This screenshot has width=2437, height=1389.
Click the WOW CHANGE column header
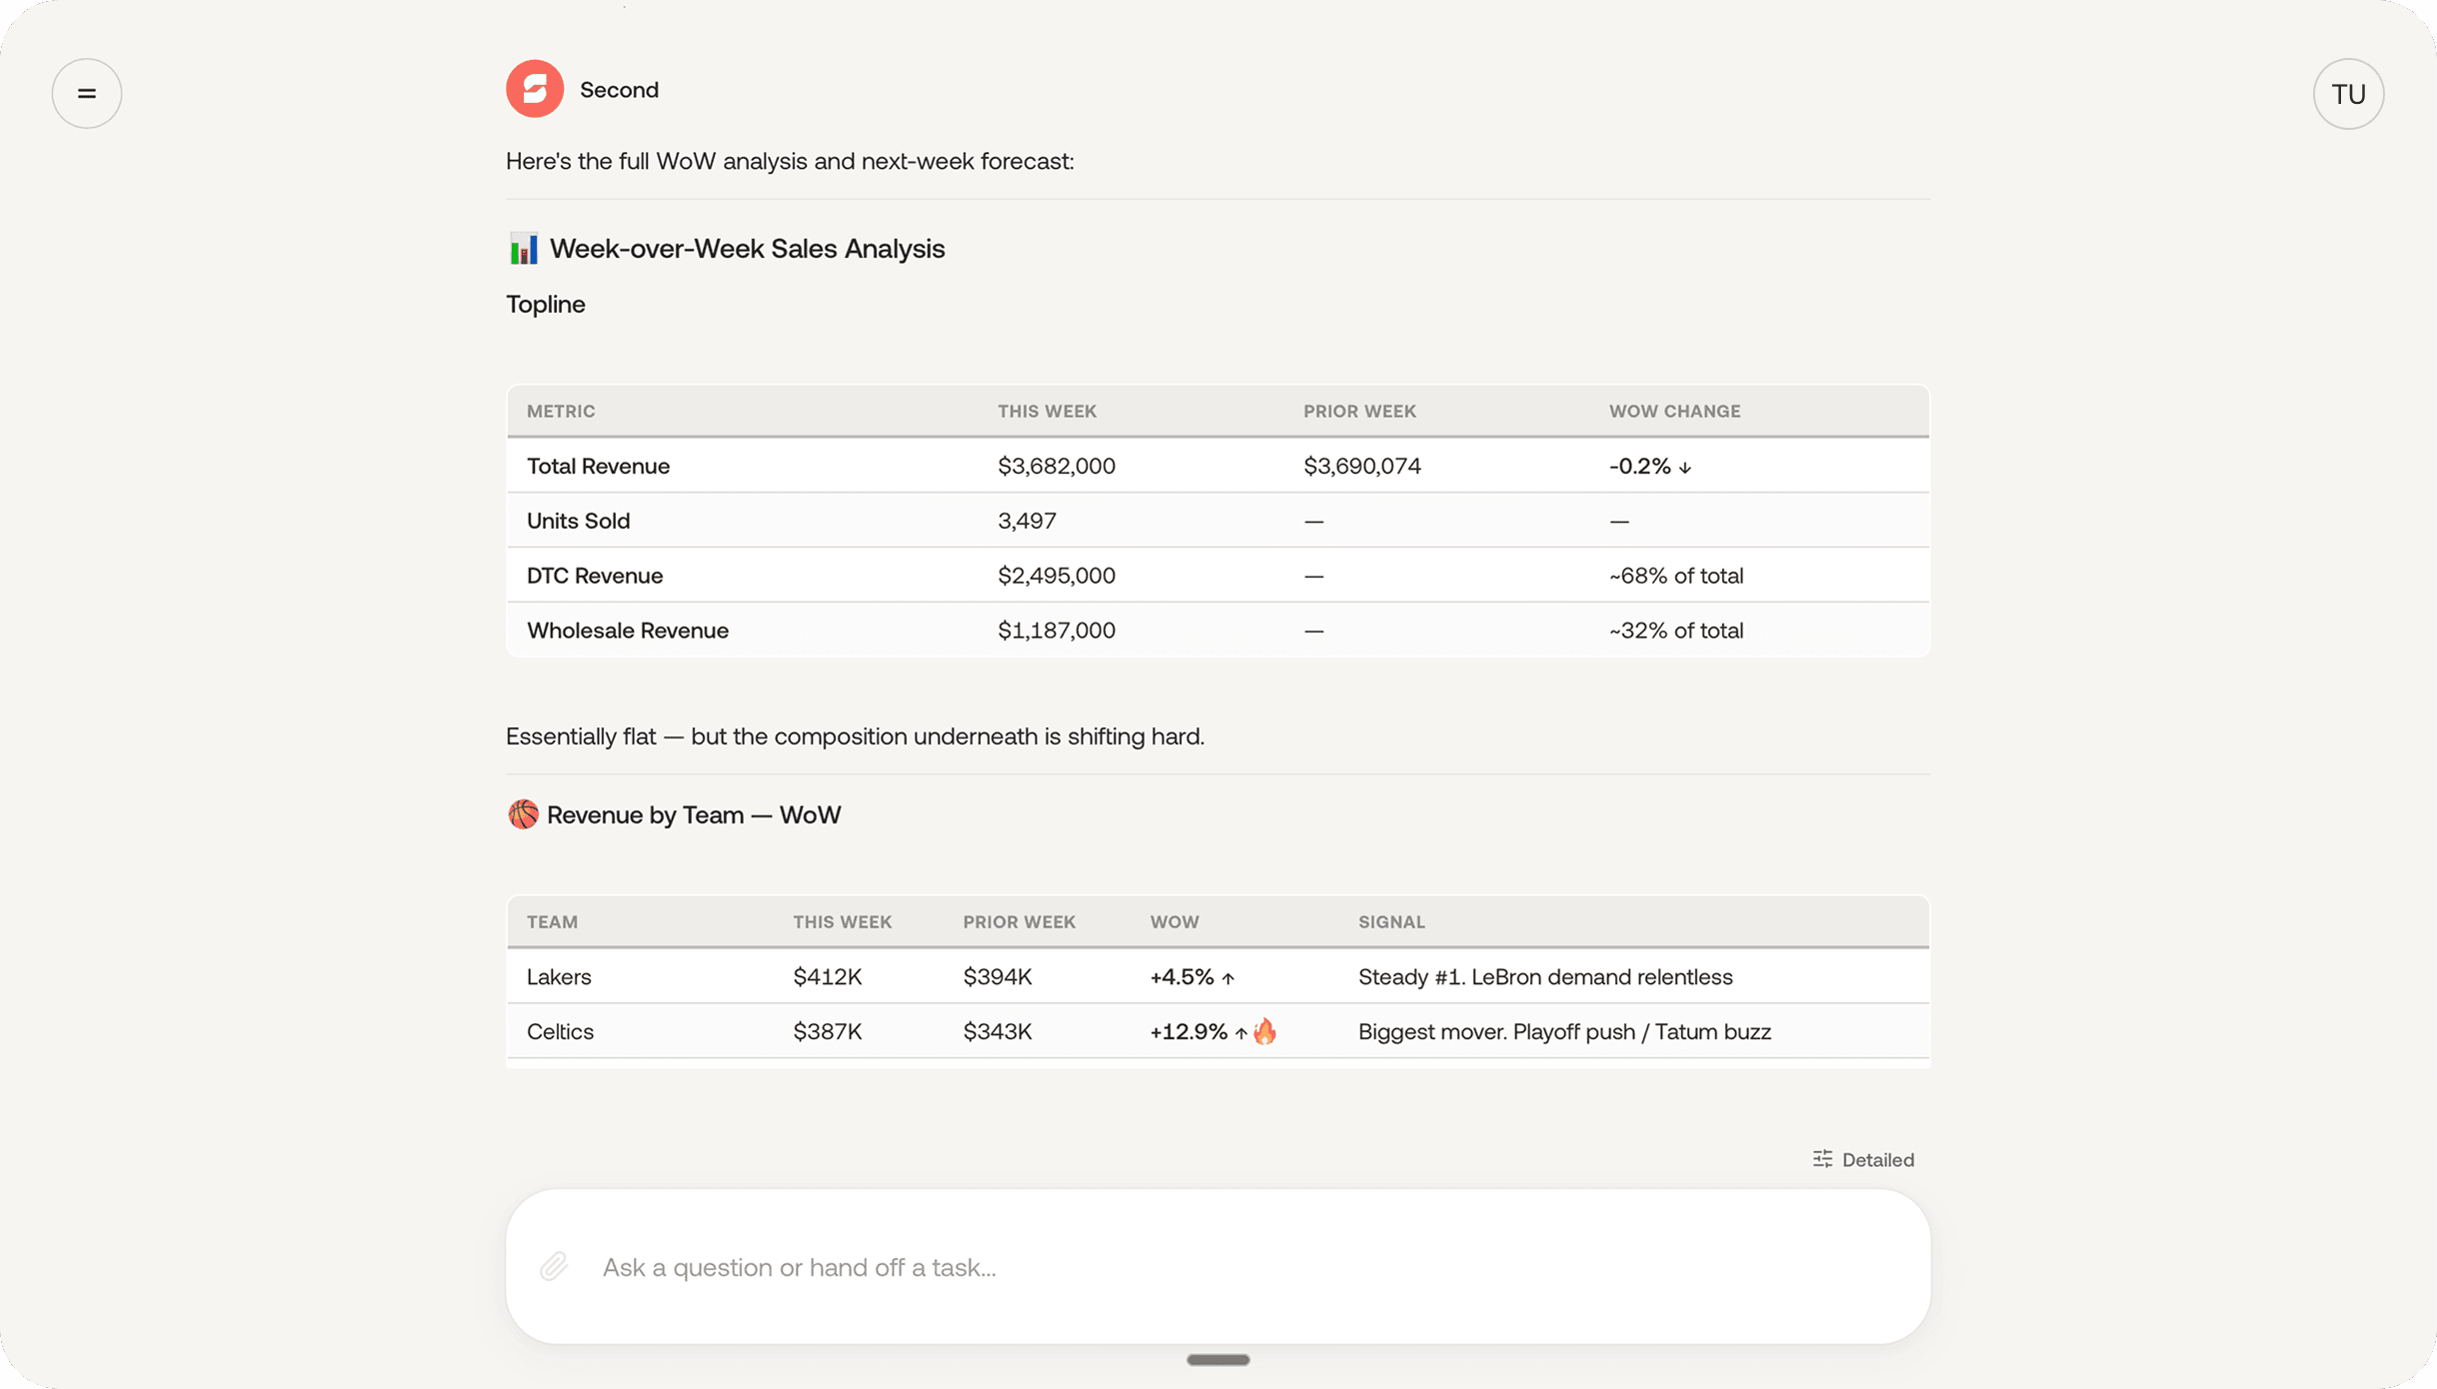[x=1674, y=411]
